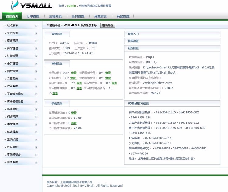Image resolution: width=228 pixels, height=192 pixels.
Task: Click plus icon beside 平台模板标签
Action: click(36, 94)
